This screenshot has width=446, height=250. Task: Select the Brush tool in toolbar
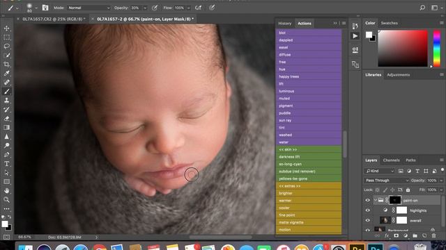coord(7,92)
